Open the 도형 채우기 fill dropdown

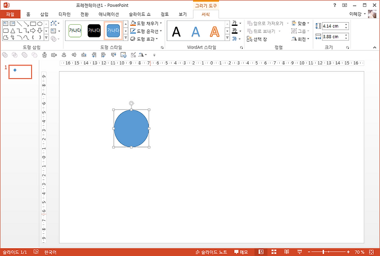[x=146, y=24]
